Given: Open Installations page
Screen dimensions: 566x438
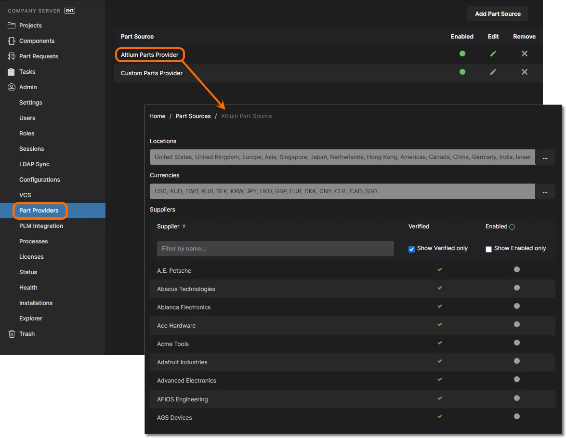Looking at the screenshot, I should pos(36,303).
